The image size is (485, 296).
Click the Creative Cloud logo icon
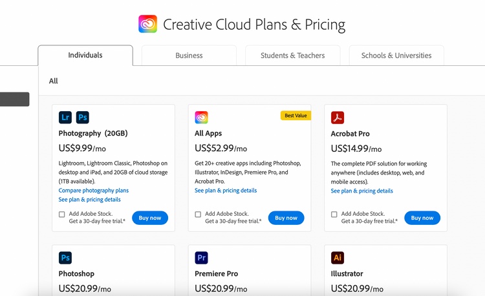click(148, 25)
